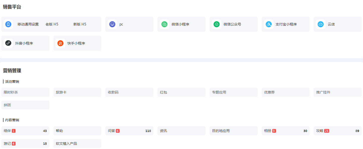
Task: Open the 问答 Q&A section
Action: tap(111, 131)
